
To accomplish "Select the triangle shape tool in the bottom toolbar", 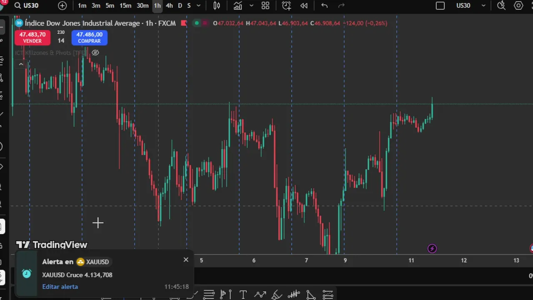I will pos(311,295).
